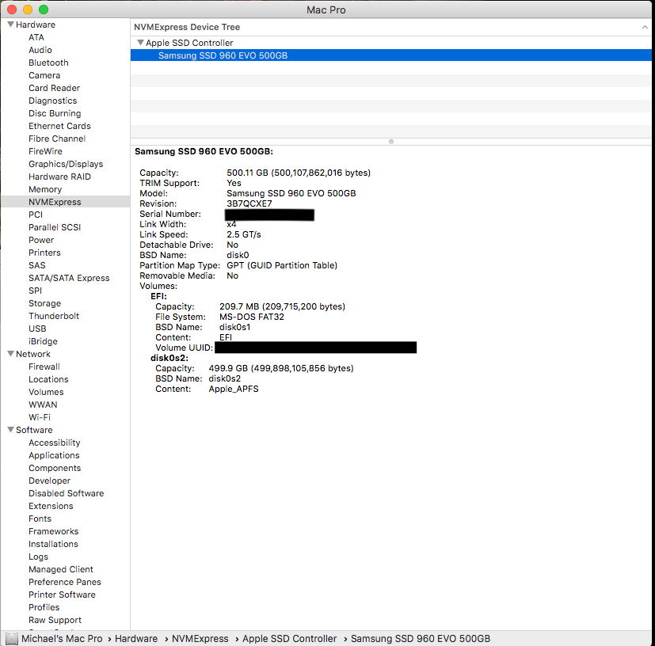Select Frameworks in the sidebar
The width and height of the screenshot is (655, 646).
click(x=54, y=531)
